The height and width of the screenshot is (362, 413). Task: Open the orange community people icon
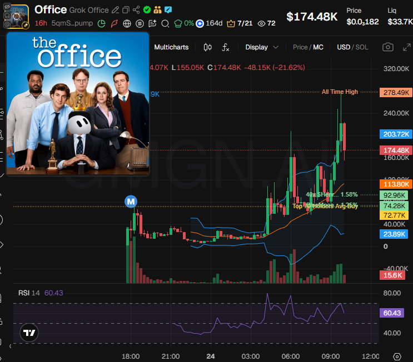(157, 10)
